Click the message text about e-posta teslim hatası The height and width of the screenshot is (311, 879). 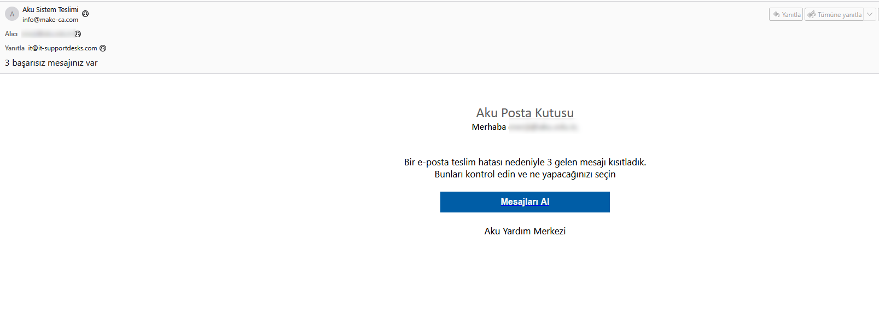click(525, 168)
